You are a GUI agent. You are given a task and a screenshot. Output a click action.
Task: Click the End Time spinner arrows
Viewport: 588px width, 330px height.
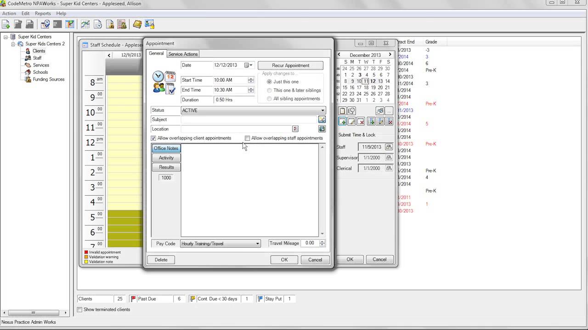(x=251, y=90)
